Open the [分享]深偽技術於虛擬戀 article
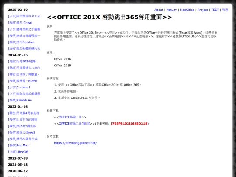Screen dimensions: 236x177 pos(24,94)
